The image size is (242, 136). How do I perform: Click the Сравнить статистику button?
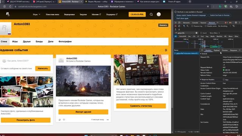tap(141, 106)
